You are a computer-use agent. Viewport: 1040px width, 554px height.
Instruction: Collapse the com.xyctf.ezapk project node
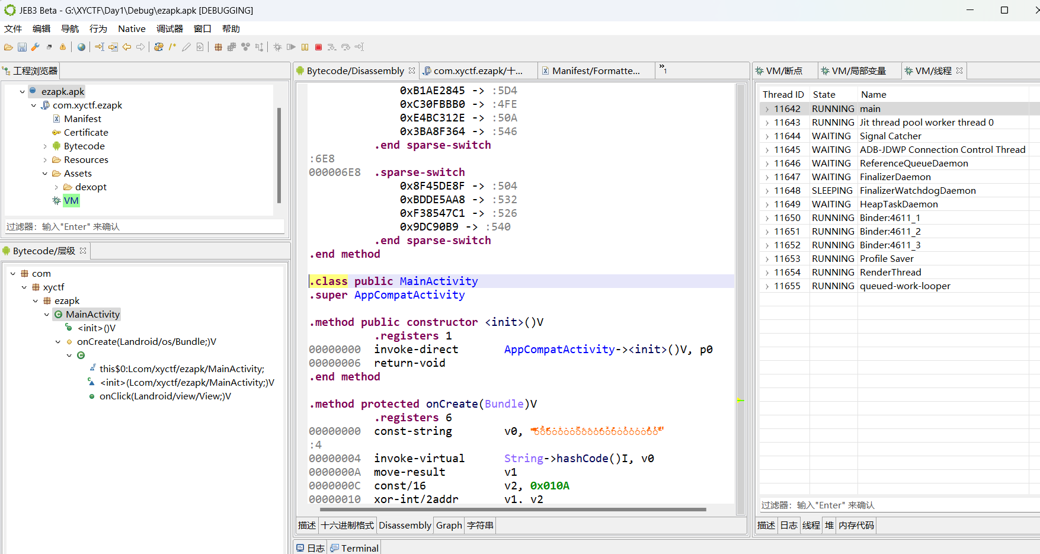click(34, 105)
